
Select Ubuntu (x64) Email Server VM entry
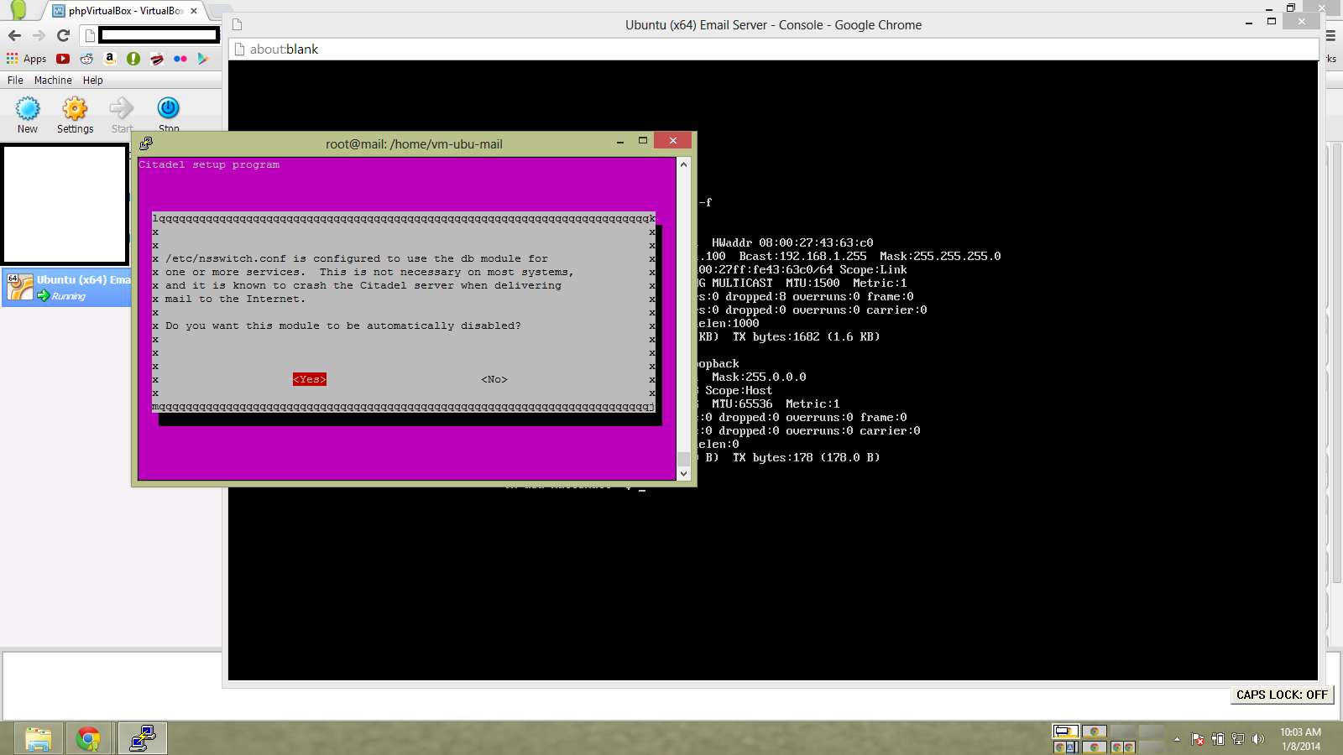(x=67, y=288)
